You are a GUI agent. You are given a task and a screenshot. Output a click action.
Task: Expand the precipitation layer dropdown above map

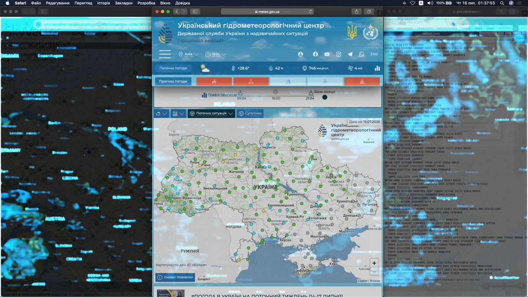point(178,114)
